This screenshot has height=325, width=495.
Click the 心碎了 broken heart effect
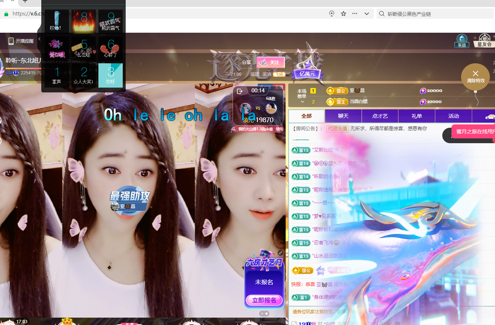pyautogui.click(x=111, y=48)
